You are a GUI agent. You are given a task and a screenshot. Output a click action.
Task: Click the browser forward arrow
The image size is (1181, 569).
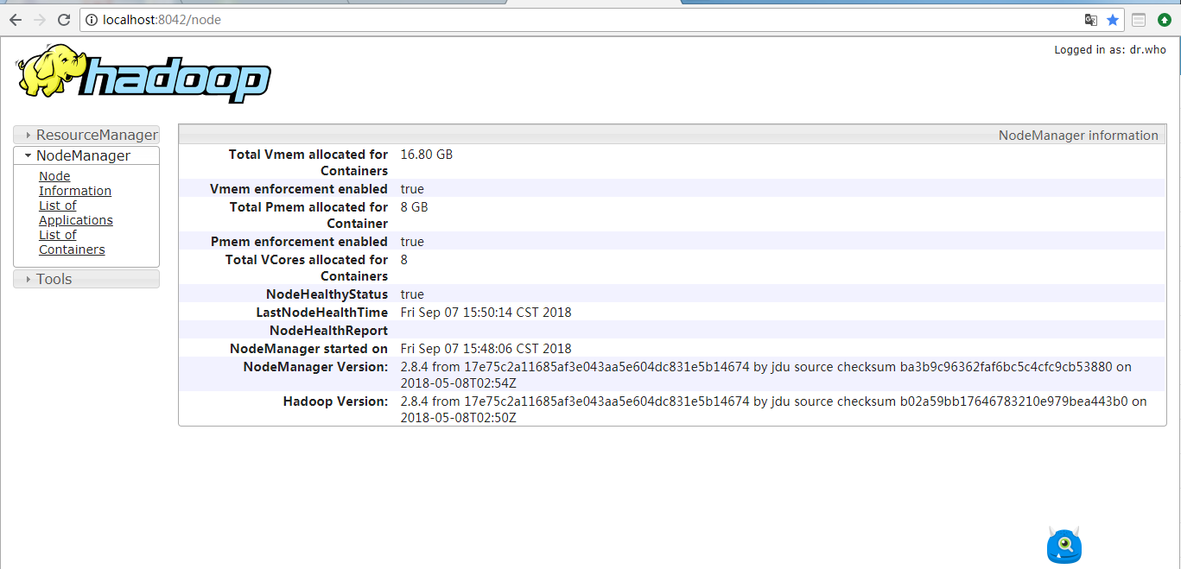coord(40,20)
